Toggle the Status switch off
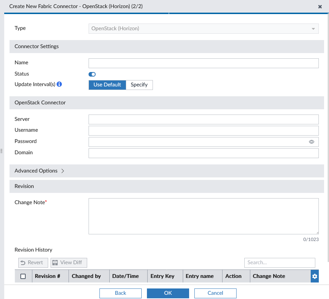The image size is (329, 299). [x=92, y=74]
